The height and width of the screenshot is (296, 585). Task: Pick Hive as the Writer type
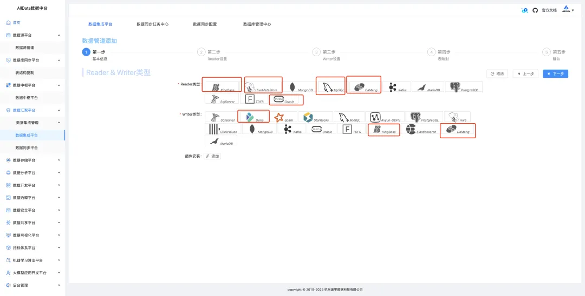[457, 118]
